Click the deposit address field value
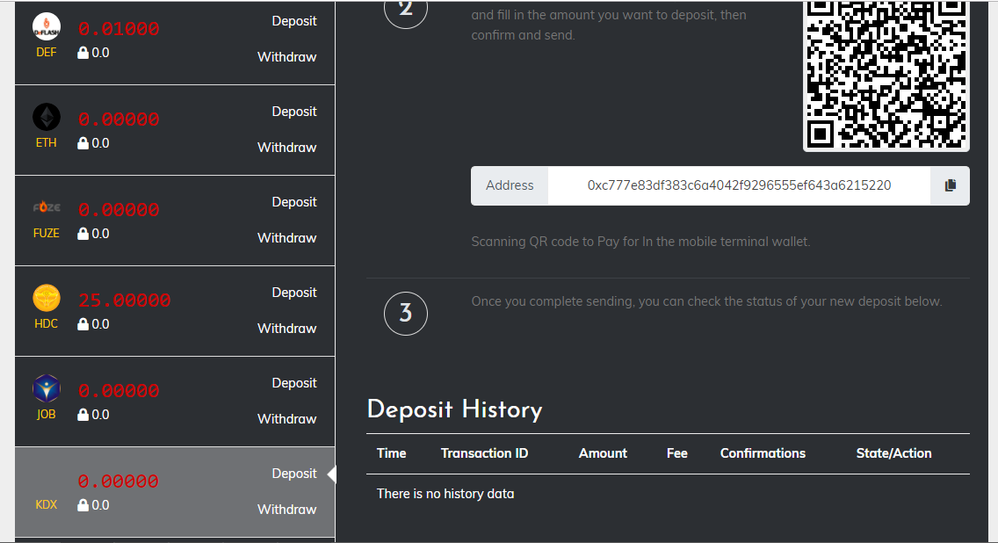The height and width of the screenshot is (543, 998). tap(739, 185)
